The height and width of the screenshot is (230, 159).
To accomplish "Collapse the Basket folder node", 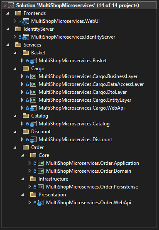I will click(x=15, y=53).
